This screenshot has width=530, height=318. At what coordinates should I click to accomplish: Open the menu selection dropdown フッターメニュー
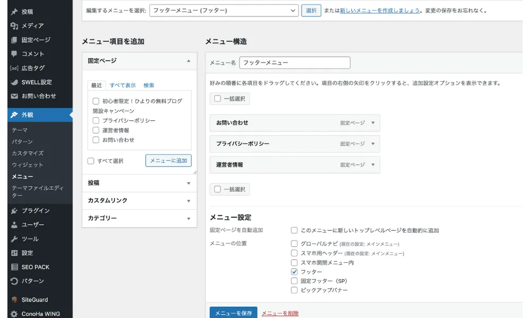tap(224, 11)
